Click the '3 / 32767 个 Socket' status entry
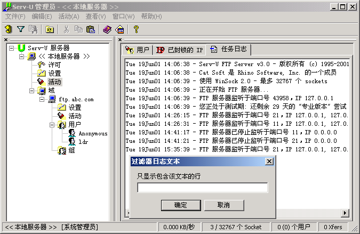The image size is (360, 234). coord(236,227)
